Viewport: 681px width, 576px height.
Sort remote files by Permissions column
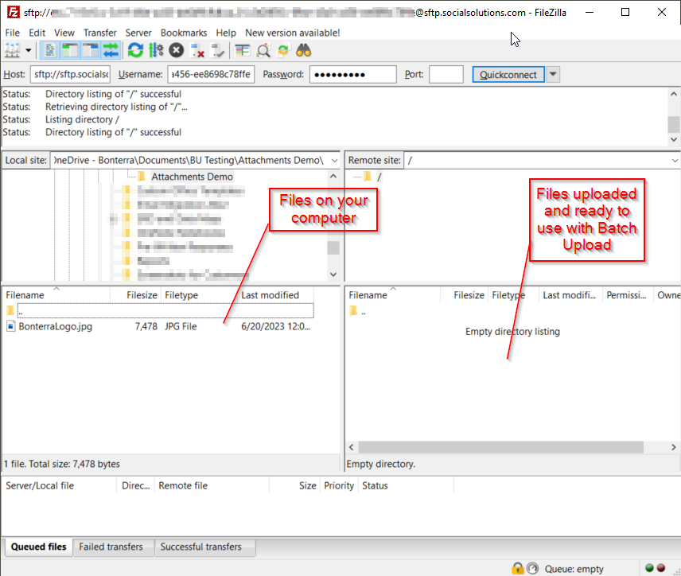(x=628, y=295)
